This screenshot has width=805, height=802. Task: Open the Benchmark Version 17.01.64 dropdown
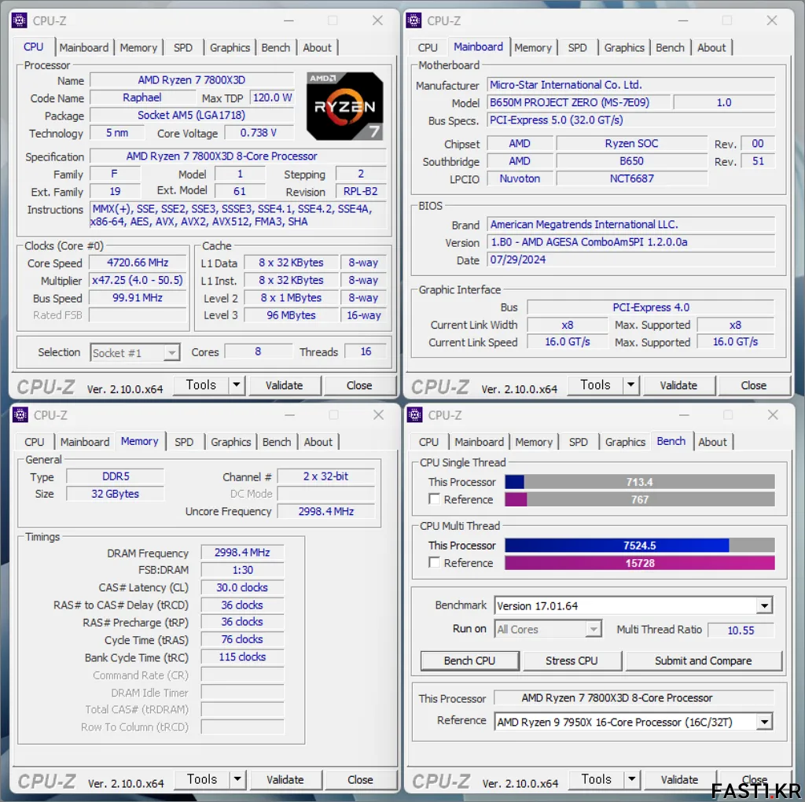tap(764, 606)
